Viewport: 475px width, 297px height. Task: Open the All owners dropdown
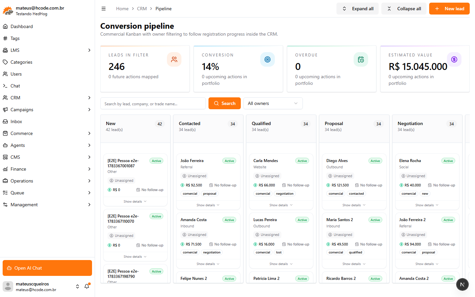point(273,103)
